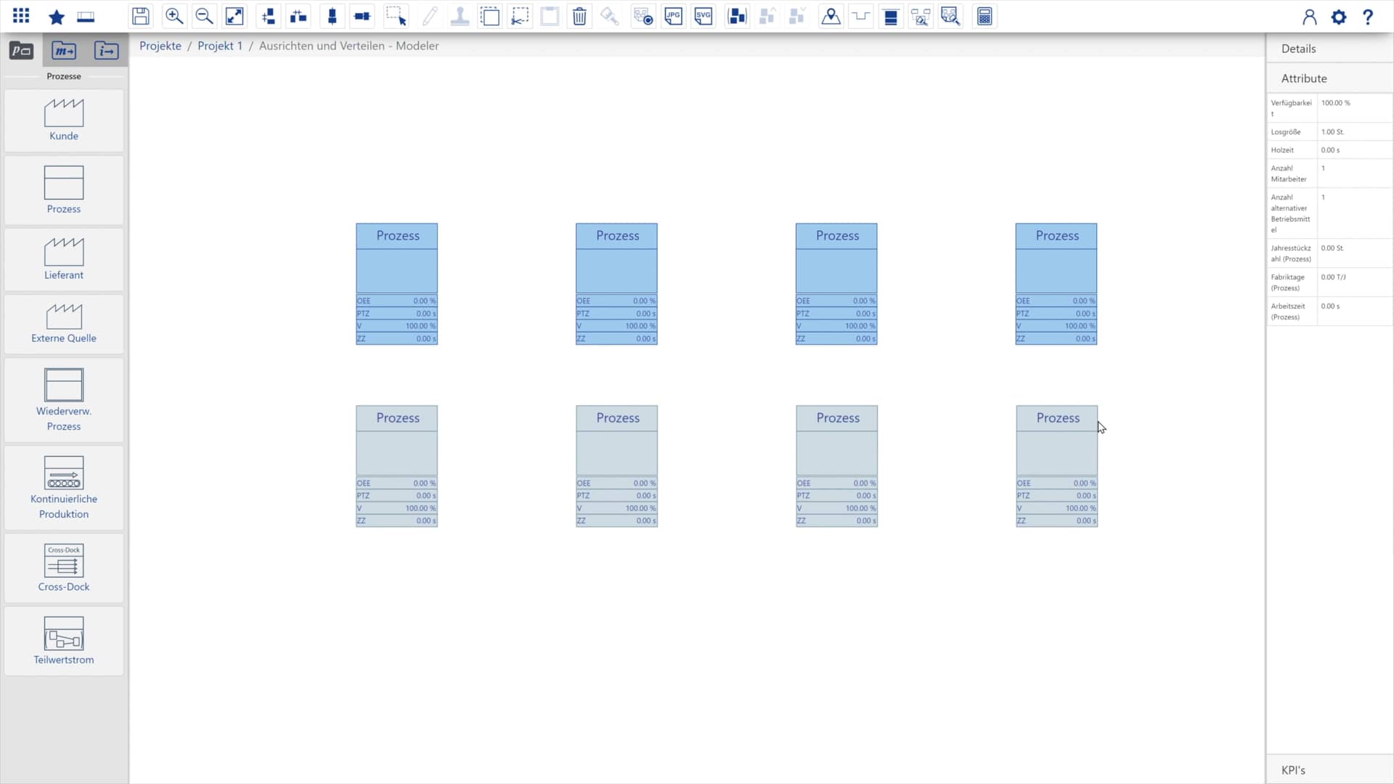Image resolution: width=1394 pixels, height=784 pixels.
Task: Click the favorites star icon
Action: coord(56,17)
